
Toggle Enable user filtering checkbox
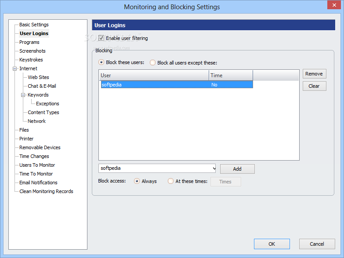pyautogui.click(x=101, y=38)
